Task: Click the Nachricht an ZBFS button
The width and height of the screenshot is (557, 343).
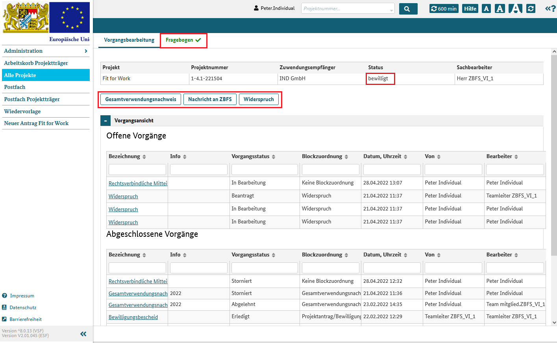Action: [210, 99]
